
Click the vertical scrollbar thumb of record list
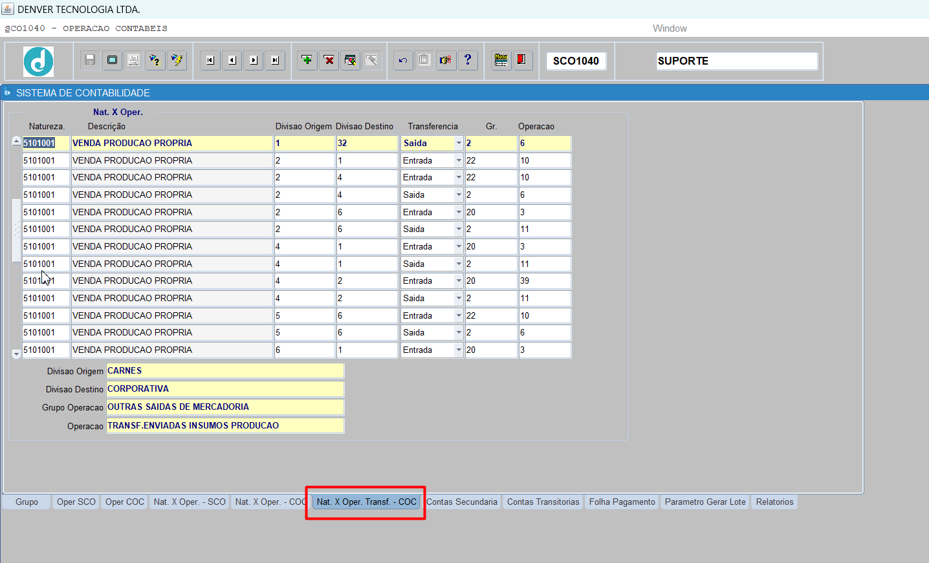(x=16, y=230)
